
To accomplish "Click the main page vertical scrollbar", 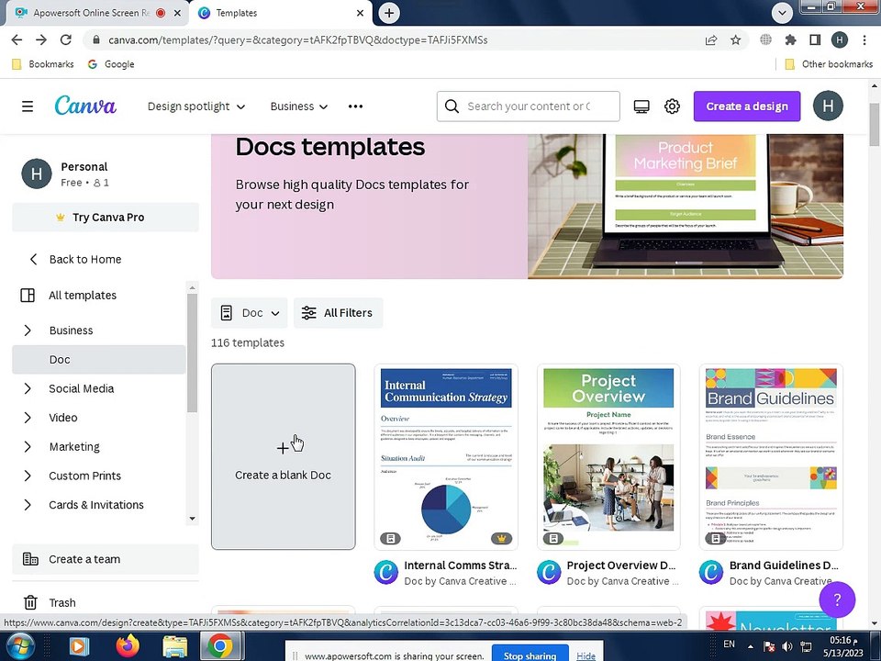I will (x=875, y=124).
